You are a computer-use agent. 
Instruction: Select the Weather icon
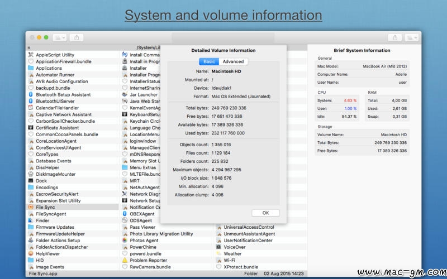click(218, 253)
